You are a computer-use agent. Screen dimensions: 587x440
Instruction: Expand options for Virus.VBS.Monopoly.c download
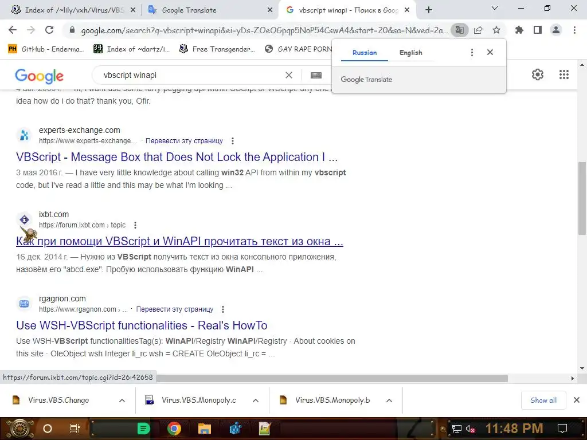[256, 400]
